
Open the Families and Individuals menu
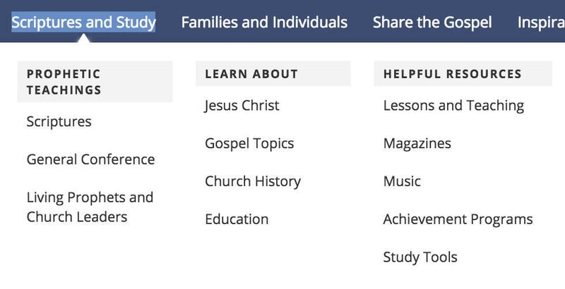click(264, 22)
